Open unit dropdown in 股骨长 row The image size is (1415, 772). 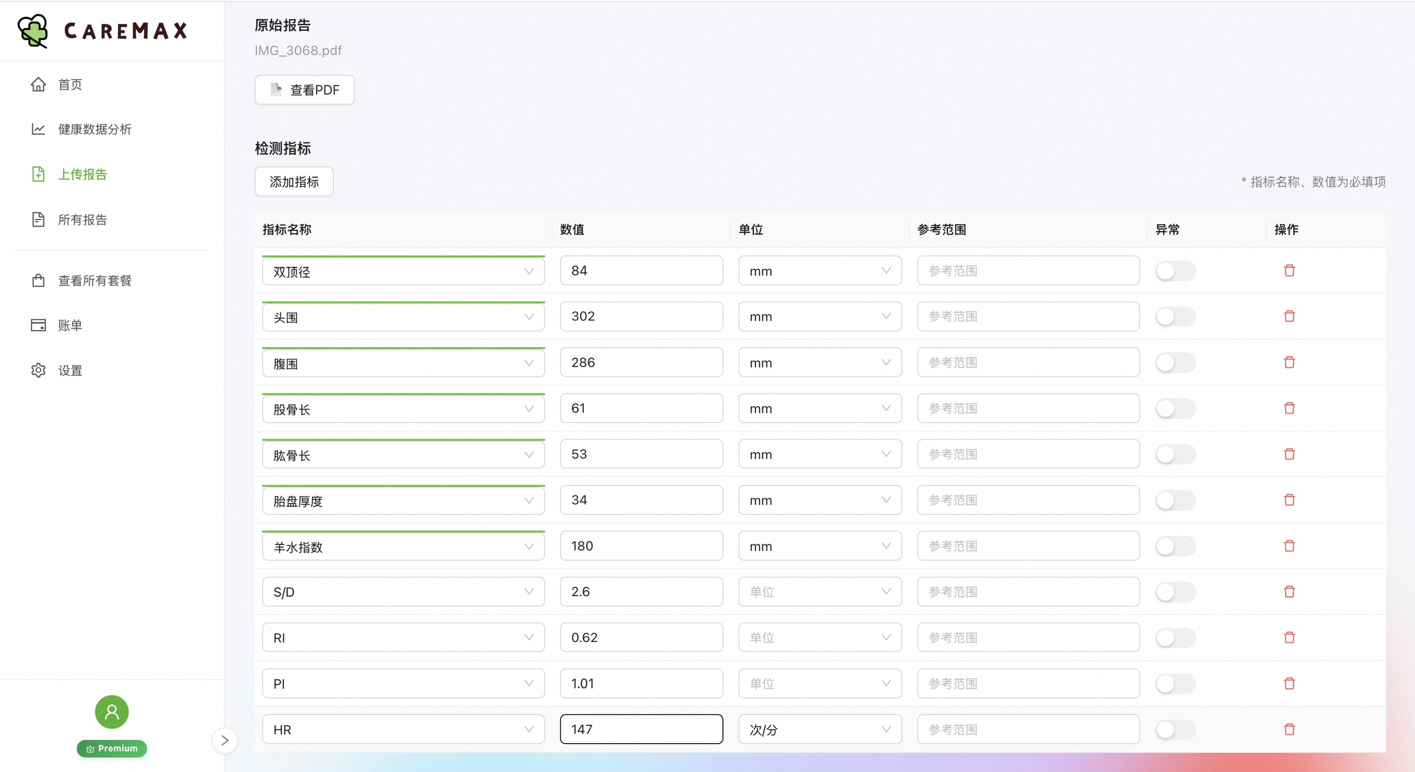point(820,408)
